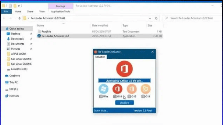Open This PC in the sidebar
The image size is (223, 125).
pos(13,83)
